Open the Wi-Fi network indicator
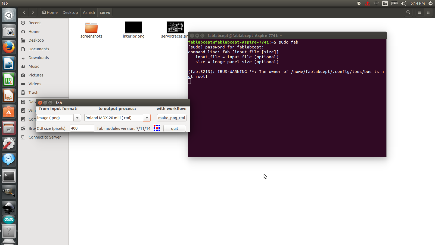Image resolution: width=435 pixels, height=245 pixels. 376,3
